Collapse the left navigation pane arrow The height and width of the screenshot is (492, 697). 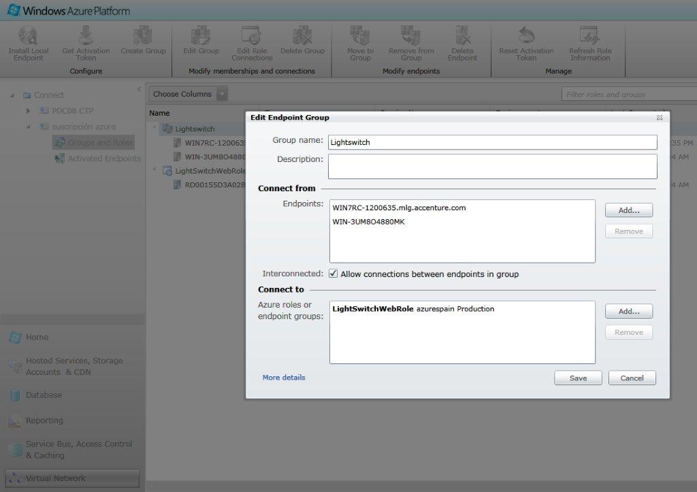[x=139, y=89]
